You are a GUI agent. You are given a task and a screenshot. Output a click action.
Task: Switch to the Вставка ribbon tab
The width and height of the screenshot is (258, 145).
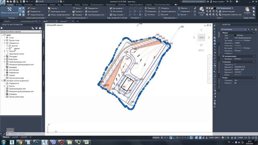[x=19, y=4]
